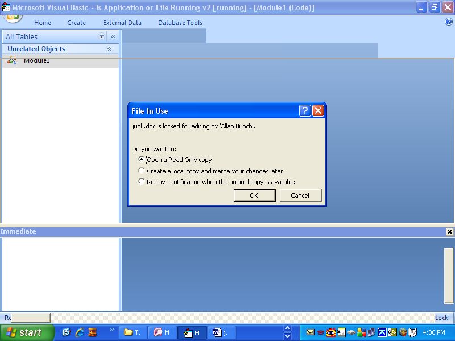This screenshot has width=455, height=341.
Task: Click the Immediate window scrollbar
Action: point(449,276)
